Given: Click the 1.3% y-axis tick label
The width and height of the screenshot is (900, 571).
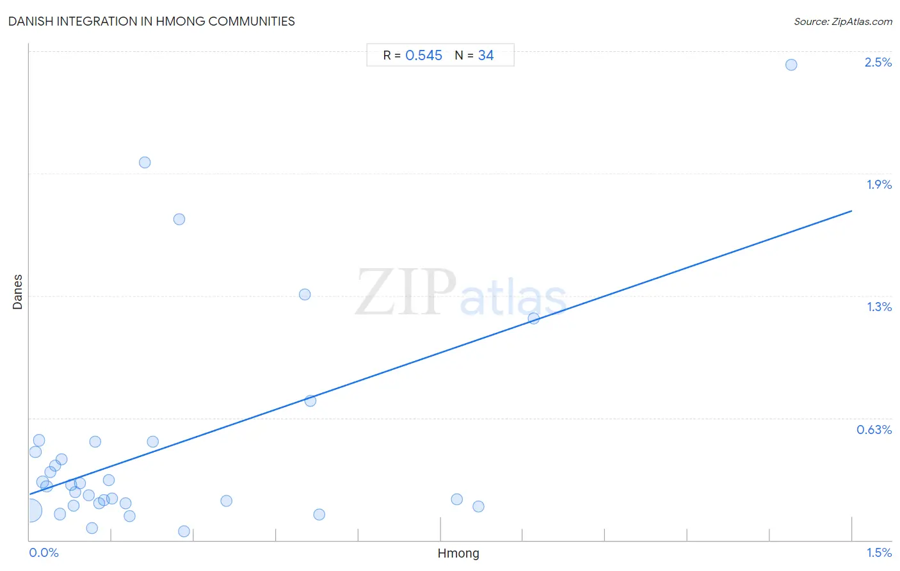Looking at the screenshot, I should tap(880, 307).
